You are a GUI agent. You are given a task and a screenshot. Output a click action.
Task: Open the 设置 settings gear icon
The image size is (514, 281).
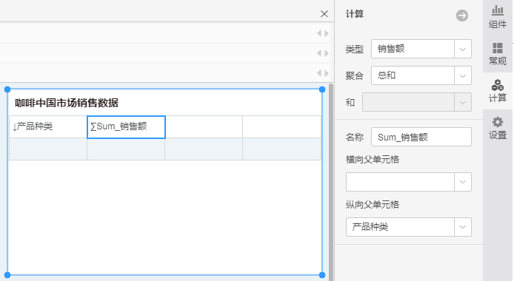pos(497,128)
